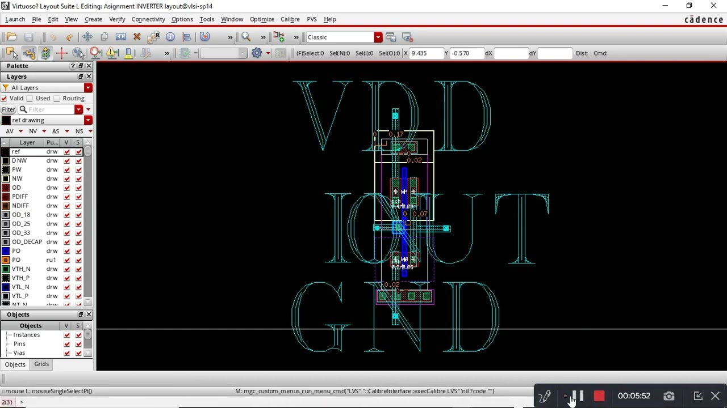The image size is (727, 408).
Task: Open the All Layers dropdown
Action: coord(88,88)
